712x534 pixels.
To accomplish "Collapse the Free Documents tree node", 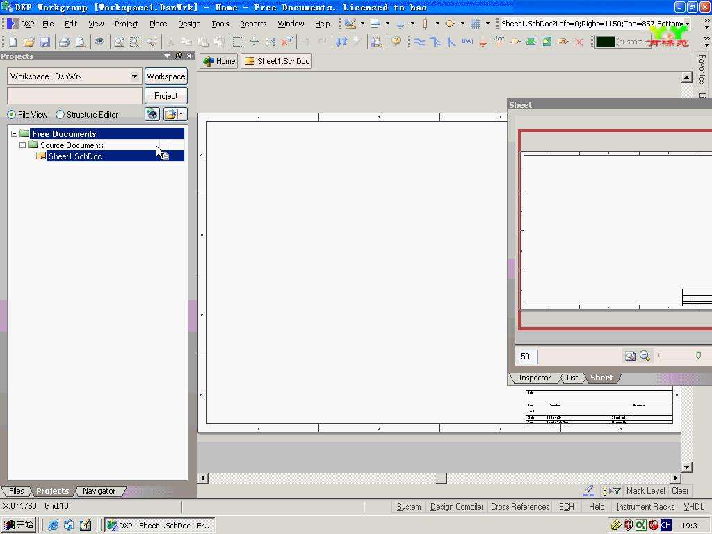I will pos(14,134).
